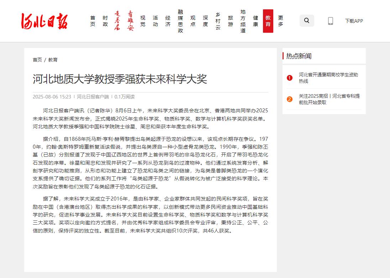Click the red number 1 badge
The image size is (390, 278).
290,78
